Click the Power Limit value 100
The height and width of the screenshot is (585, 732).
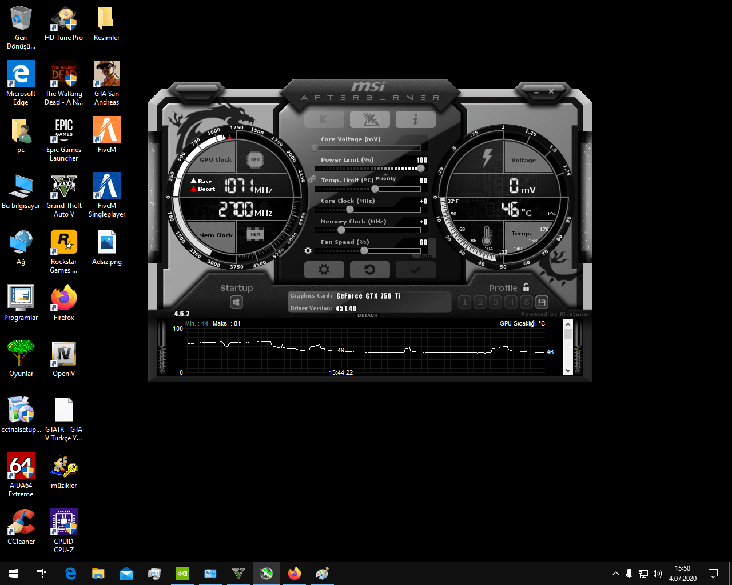(422, 160)
